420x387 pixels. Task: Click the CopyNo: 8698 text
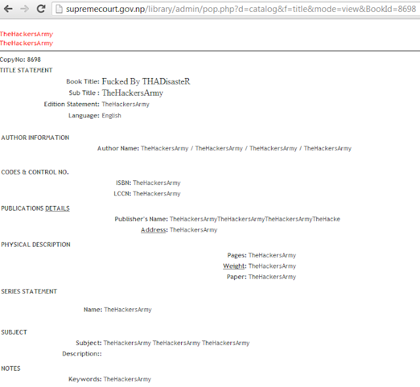tap(20, 60)
